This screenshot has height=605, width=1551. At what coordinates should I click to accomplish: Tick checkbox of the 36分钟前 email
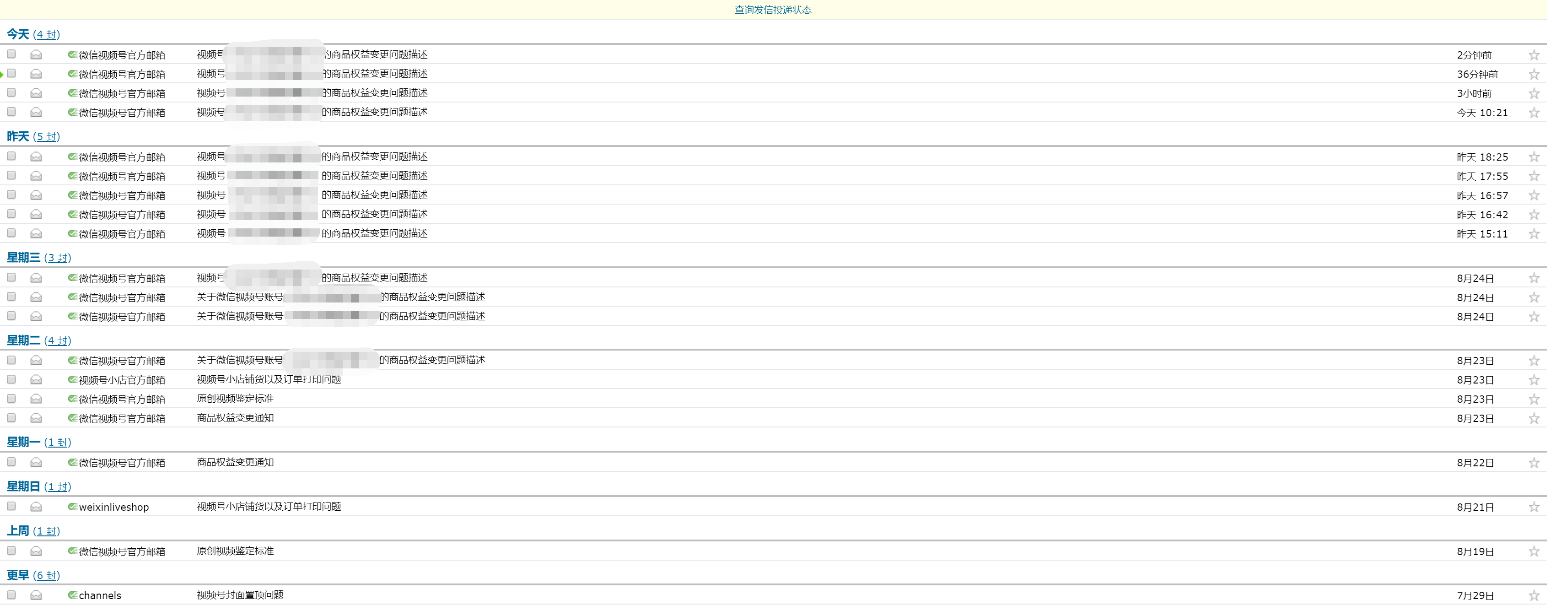[11, 73]
